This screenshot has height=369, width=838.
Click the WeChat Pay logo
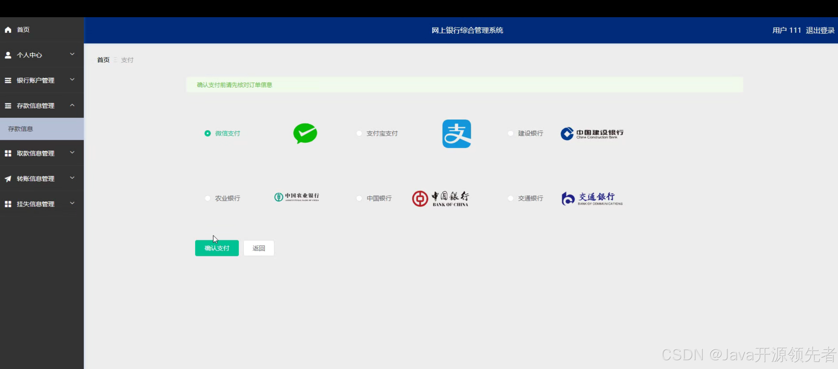(x=305, y=133)
